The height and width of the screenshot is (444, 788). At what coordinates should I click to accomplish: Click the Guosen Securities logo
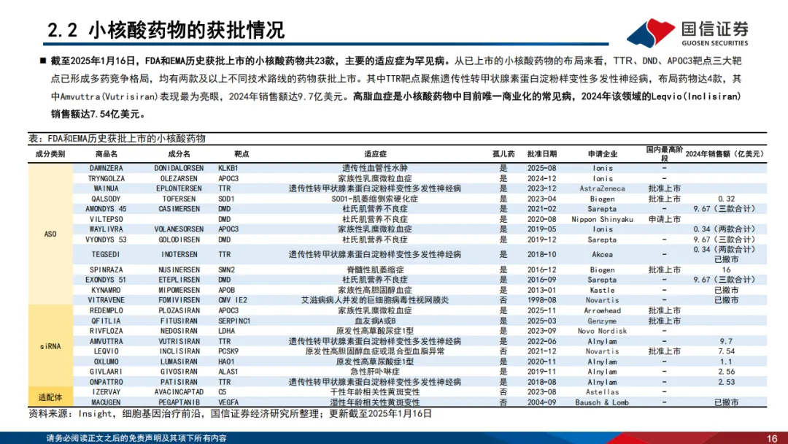click(x=687, y=33)
